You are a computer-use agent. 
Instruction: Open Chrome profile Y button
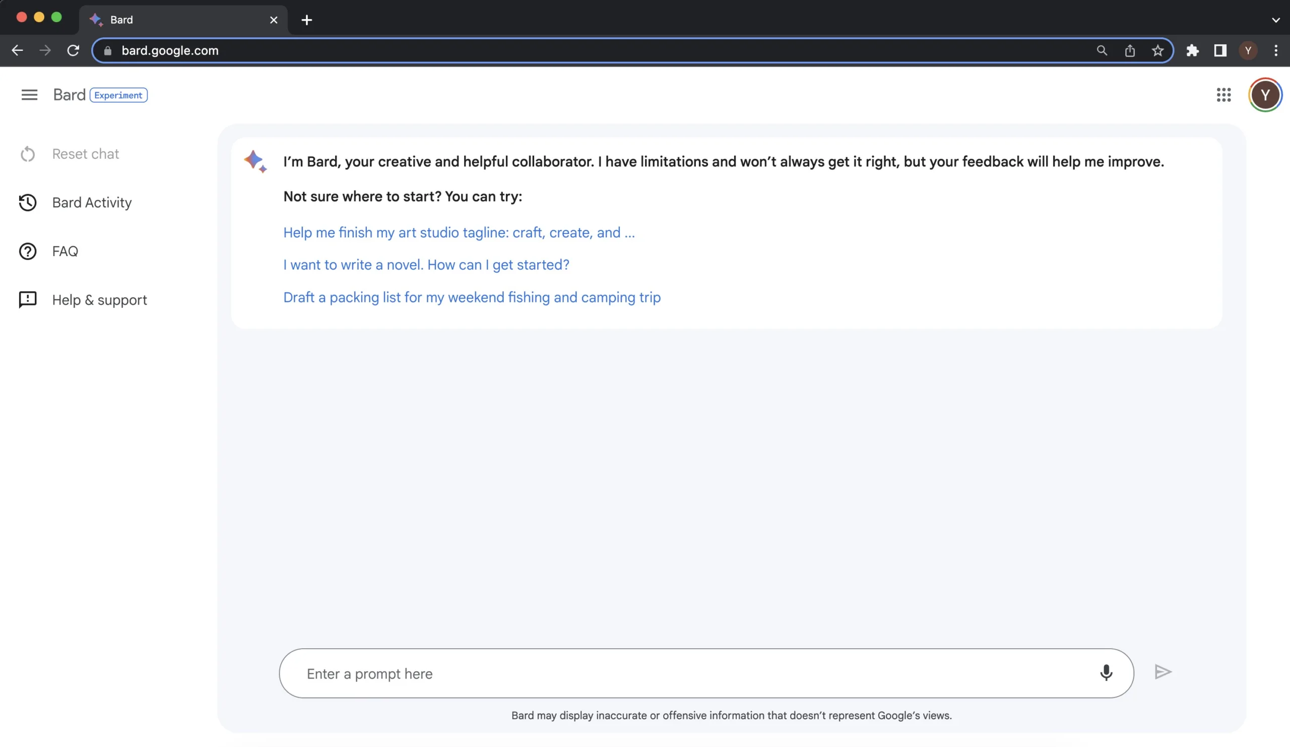coord(1248,51)
